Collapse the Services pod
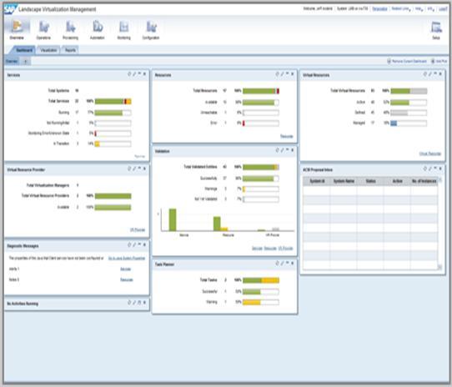This screenshot has height=387, width=452. [x=139, y=74]
